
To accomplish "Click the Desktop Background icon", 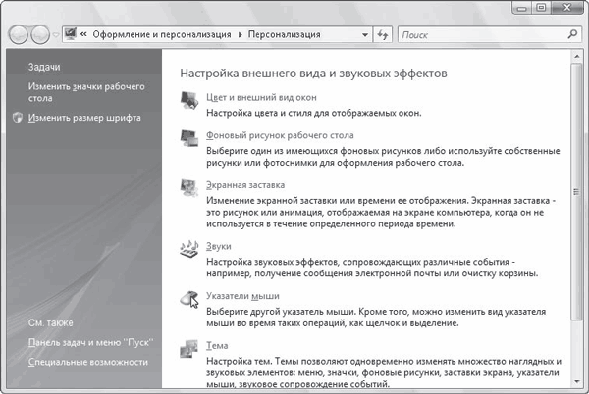I will (189, 138).
